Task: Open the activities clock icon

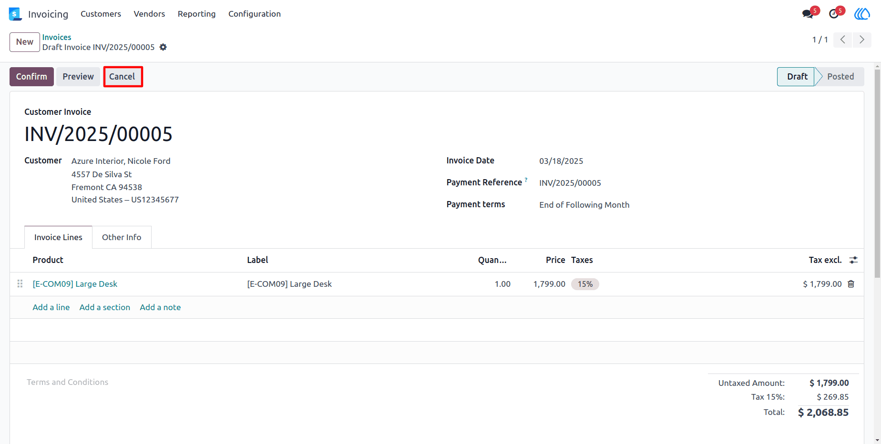Action: pos(834,14)
